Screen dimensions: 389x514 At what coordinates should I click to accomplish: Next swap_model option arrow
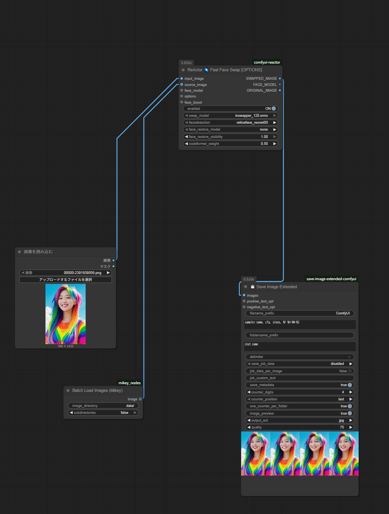pos(275,116)
